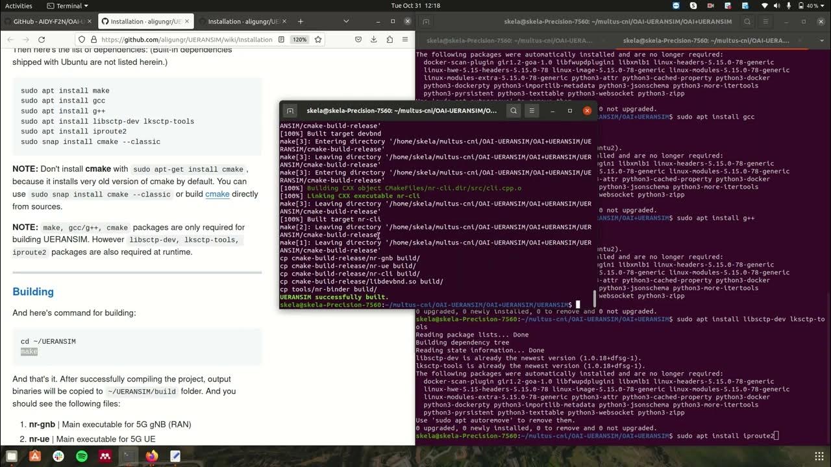Search in front terminal window
The image size is (831, 467).
coord(514,110)
